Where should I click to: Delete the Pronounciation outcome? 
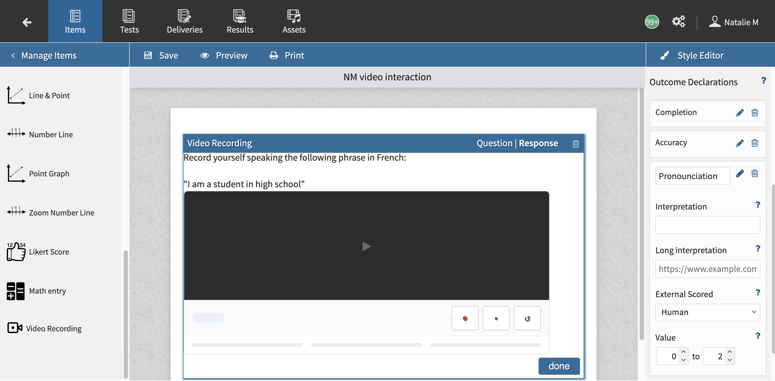click(755, 173)
